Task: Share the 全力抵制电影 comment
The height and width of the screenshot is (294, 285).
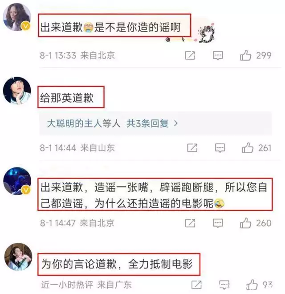Action: coord(196,285)
